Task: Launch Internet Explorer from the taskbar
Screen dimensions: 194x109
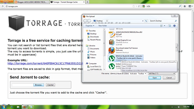Action: 12,107
